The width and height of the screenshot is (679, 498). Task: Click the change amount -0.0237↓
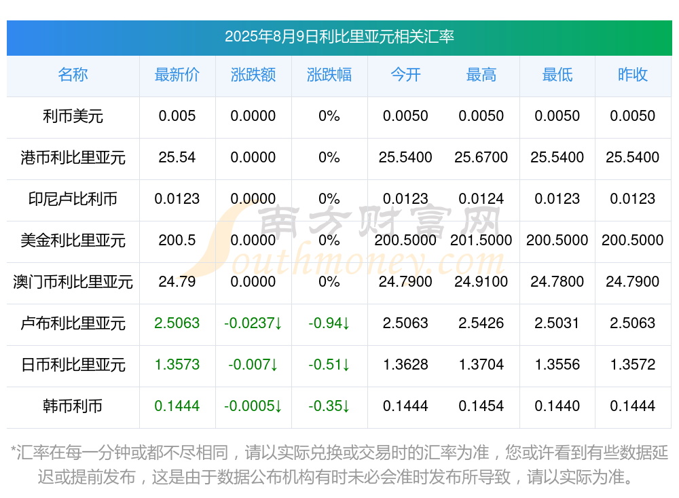(x=253, y=323)
